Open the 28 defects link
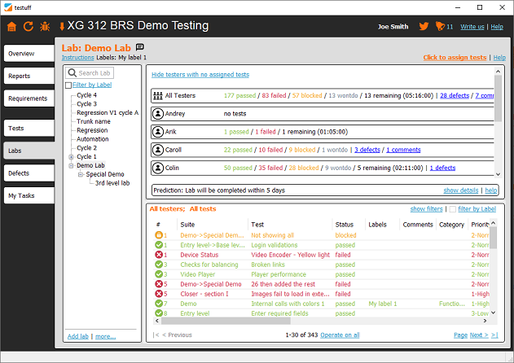 click(x=455, y=96)
